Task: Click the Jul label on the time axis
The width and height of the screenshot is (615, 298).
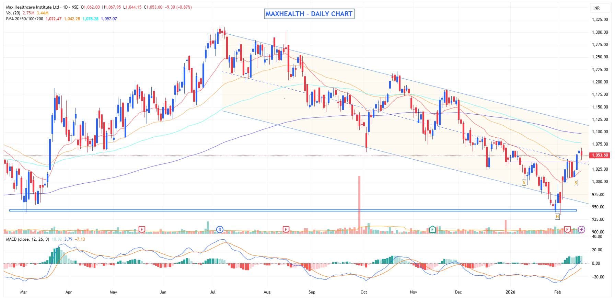Action: pyautogui.click(x=213, y=292)
